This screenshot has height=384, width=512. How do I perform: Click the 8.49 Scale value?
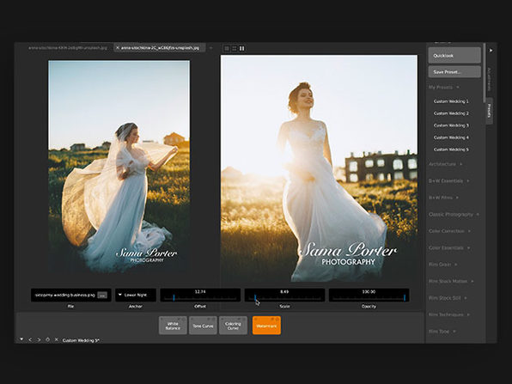[x=284, y=291]
